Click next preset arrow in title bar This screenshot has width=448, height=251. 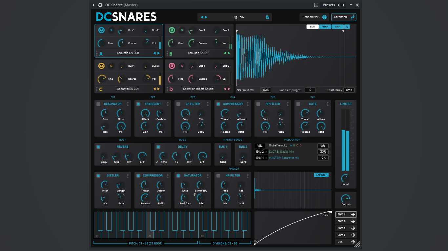click(x=344, y=5)
